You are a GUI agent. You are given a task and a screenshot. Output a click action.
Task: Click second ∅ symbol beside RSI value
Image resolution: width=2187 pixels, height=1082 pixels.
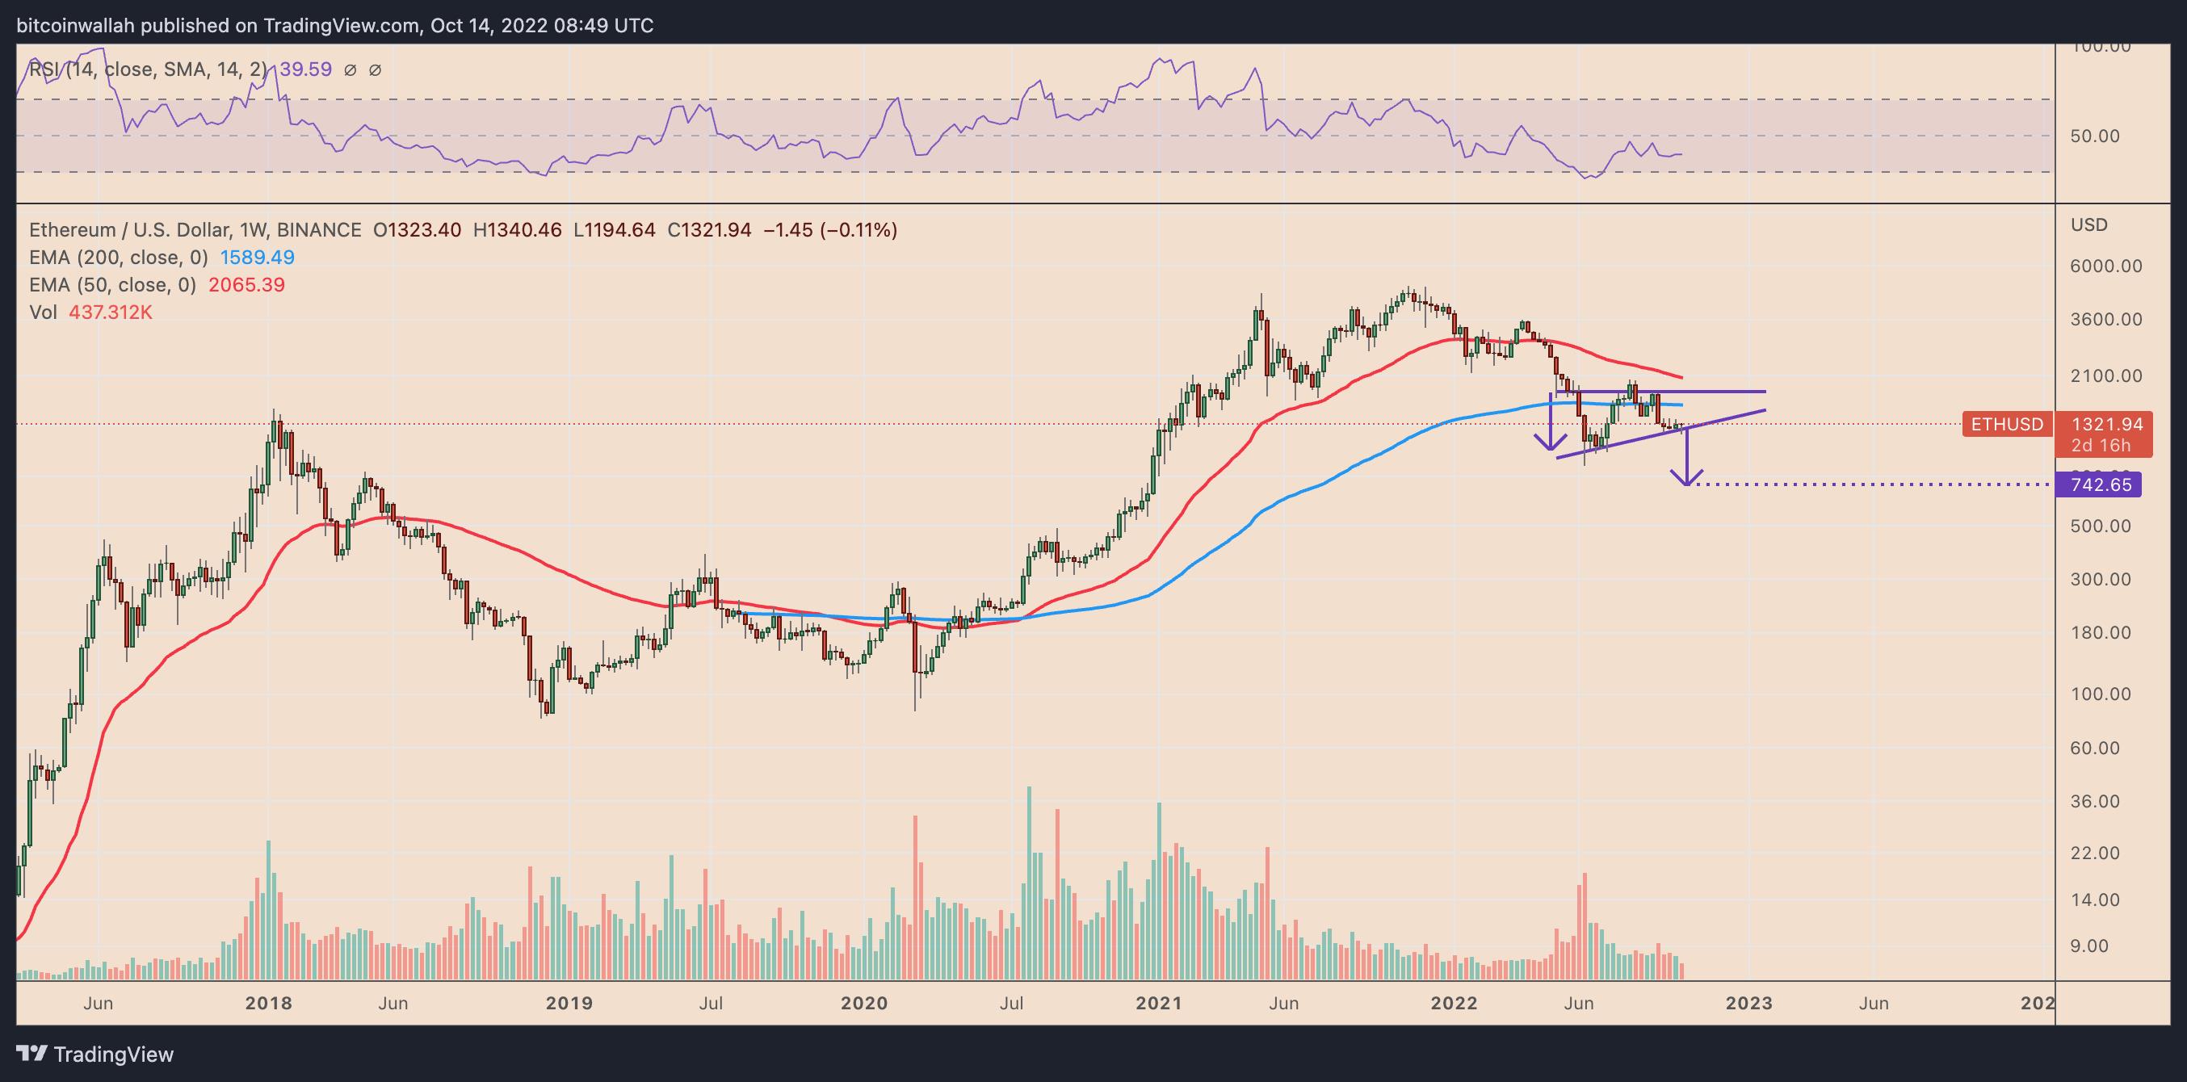coord(375,70)
